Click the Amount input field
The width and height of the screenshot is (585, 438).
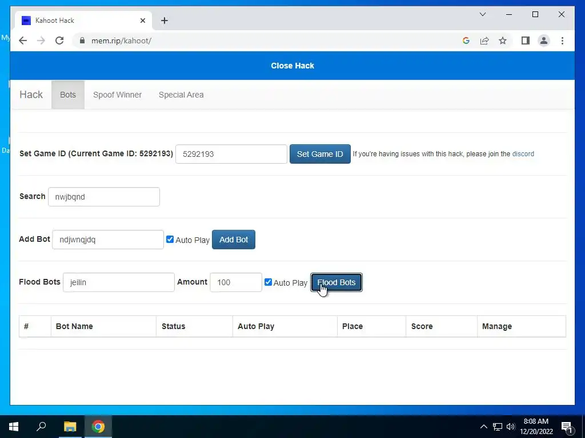(236, 282)
